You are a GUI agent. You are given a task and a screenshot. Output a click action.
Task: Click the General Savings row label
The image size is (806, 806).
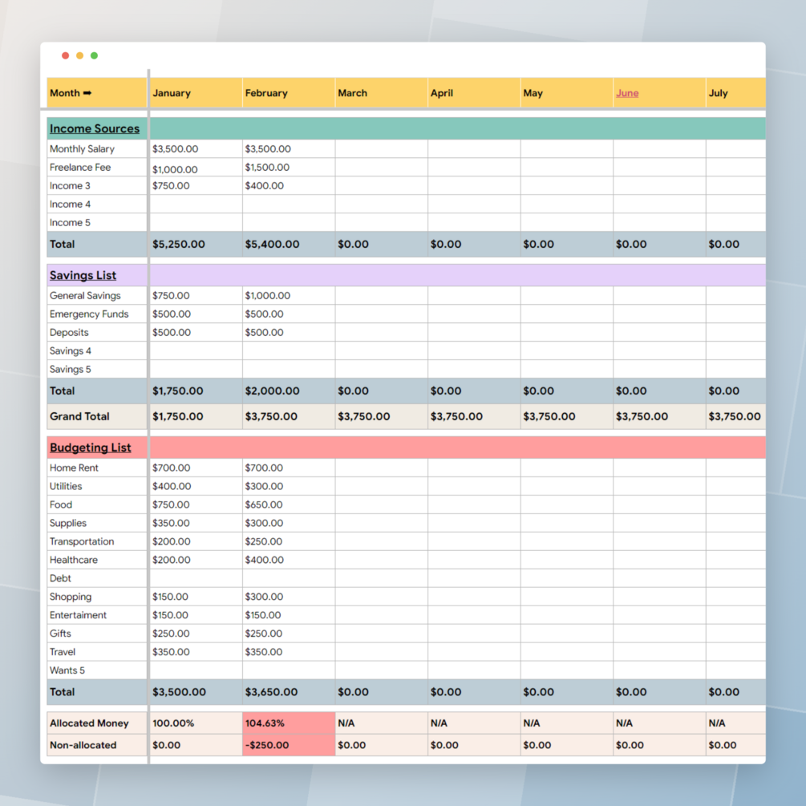[85, 296]
